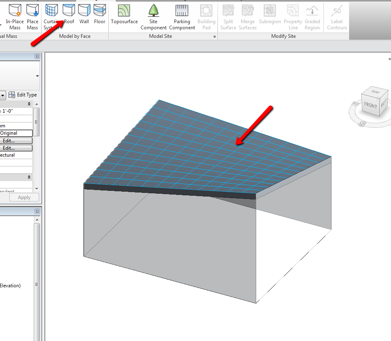391x341 pixels.
Task: Select the In-Place Mass tool
Action: (x=15, y=16)
